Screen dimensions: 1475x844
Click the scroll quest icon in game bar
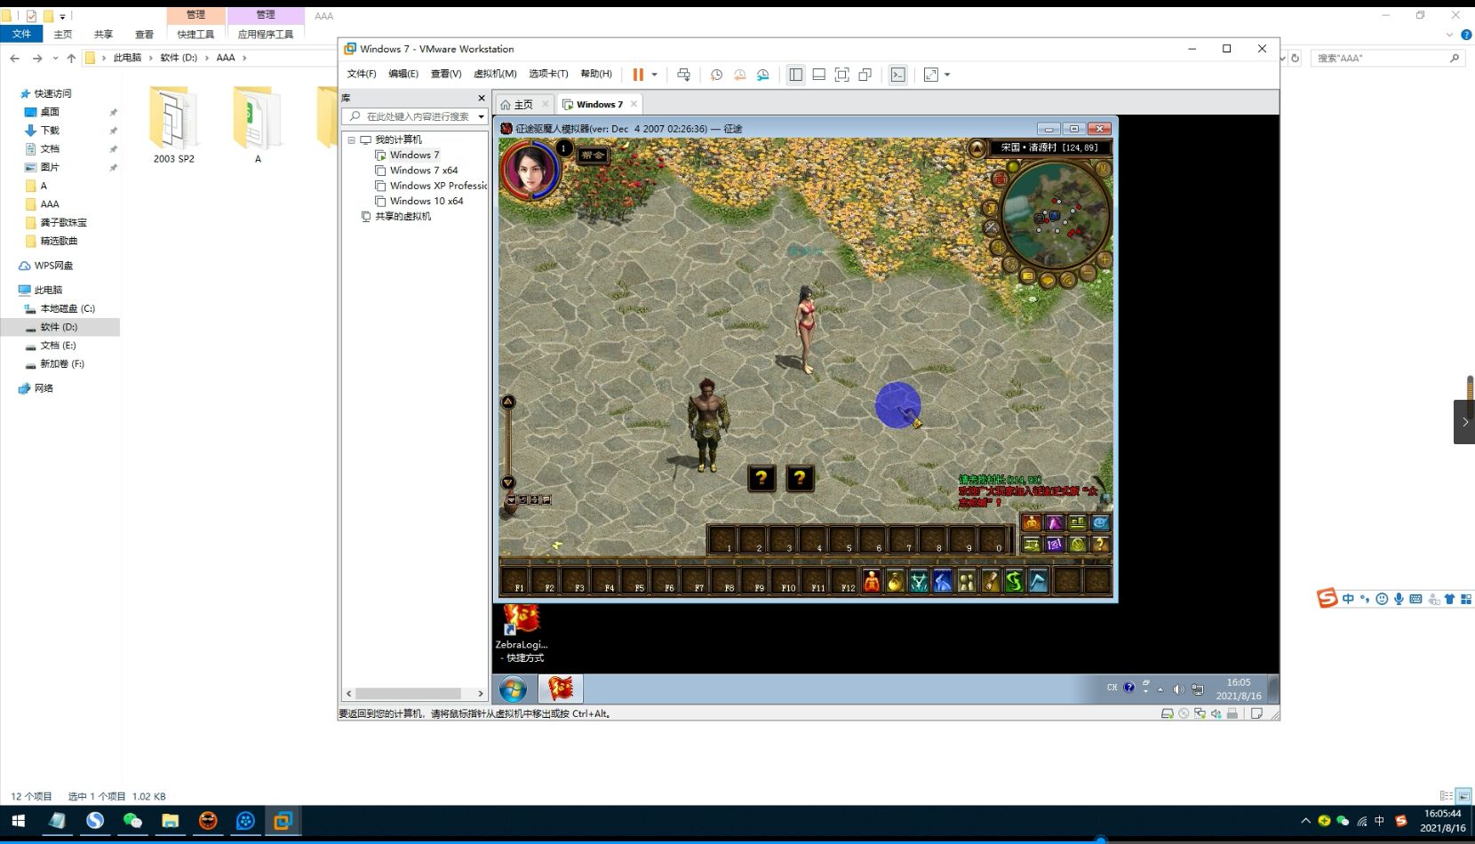click(x=990, y=581)
